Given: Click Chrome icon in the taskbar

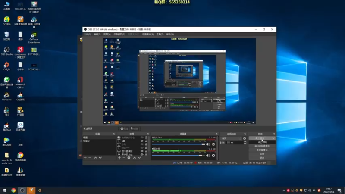Looking at the screenshot, I should point(13,190).
